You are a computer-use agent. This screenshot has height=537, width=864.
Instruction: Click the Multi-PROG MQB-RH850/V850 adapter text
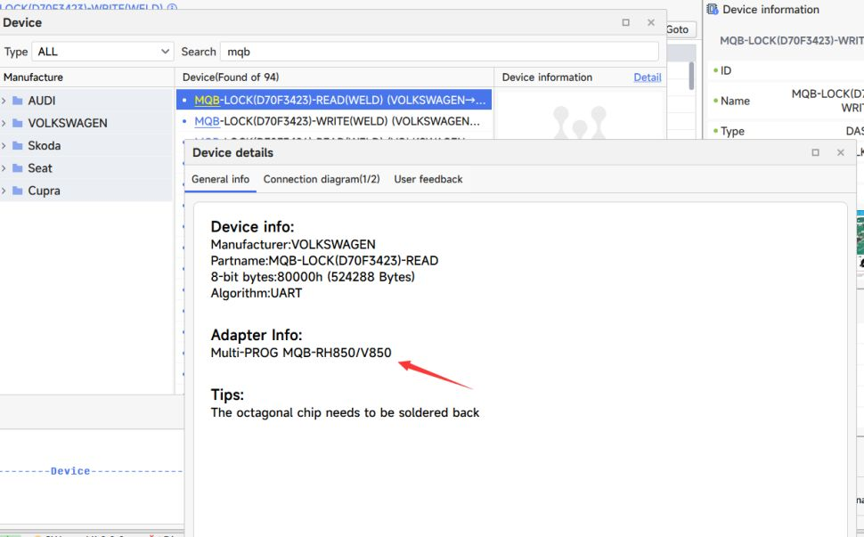point(301,353)
